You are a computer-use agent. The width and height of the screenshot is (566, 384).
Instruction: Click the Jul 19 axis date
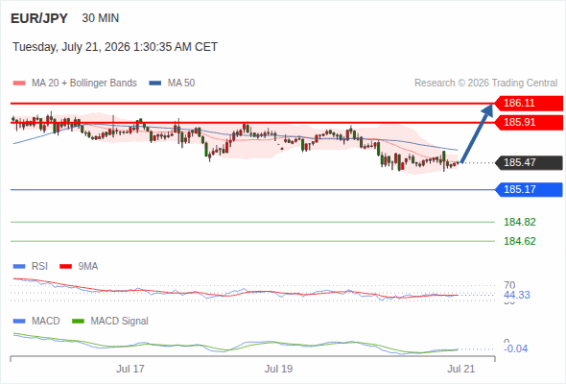278,370
